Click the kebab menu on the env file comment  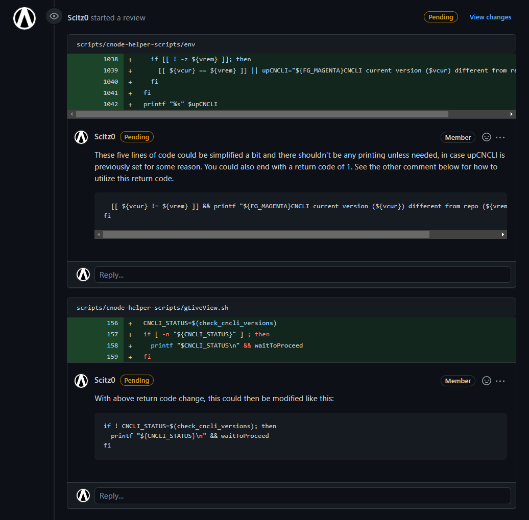click(500, 137)
